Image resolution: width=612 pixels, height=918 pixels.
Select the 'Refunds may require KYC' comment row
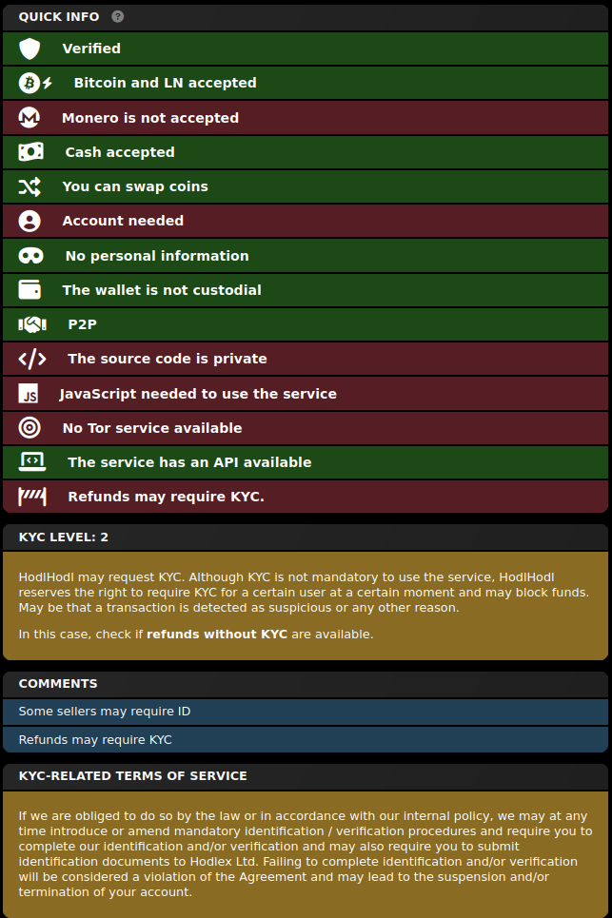[306, 740]
